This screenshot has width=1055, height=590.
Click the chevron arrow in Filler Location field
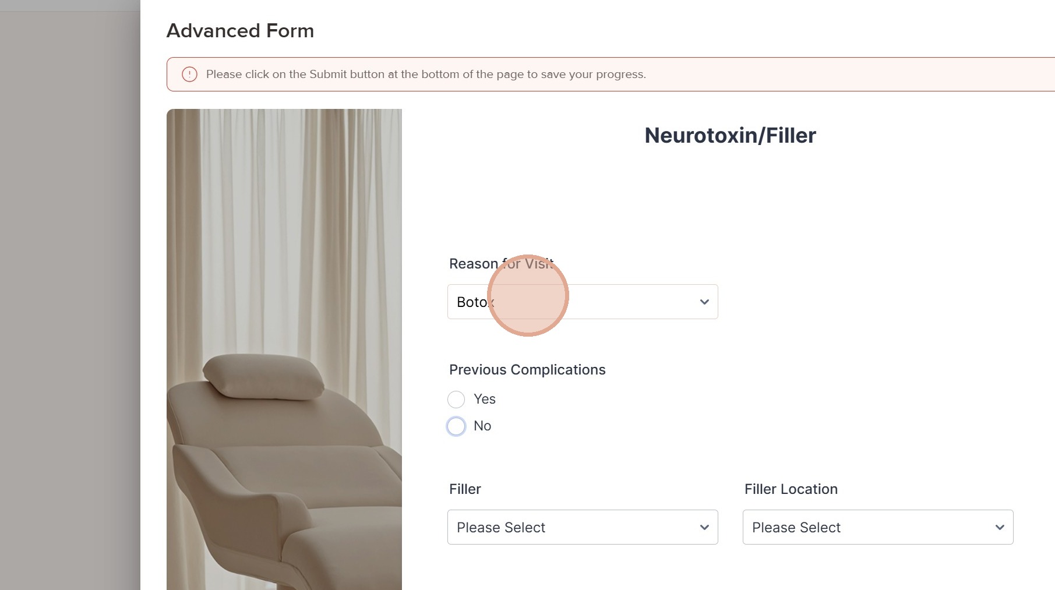(1000, 528)
